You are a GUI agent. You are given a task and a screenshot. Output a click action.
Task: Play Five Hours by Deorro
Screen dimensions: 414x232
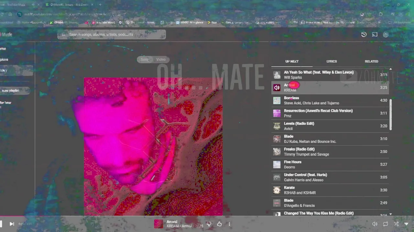330,164
